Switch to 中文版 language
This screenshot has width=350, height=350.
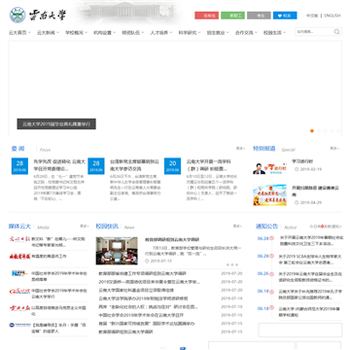pos(312,16)
